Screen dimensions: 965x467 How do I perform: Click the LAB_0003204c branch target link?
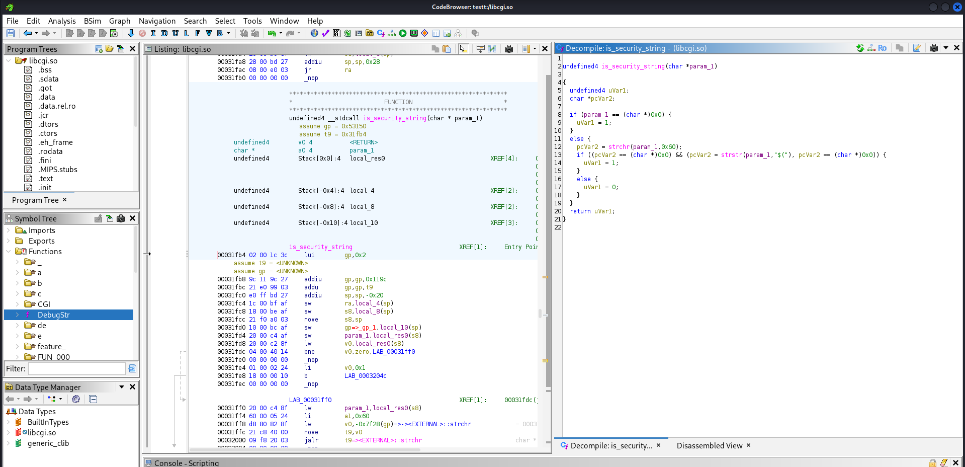(x=365, y=376)
